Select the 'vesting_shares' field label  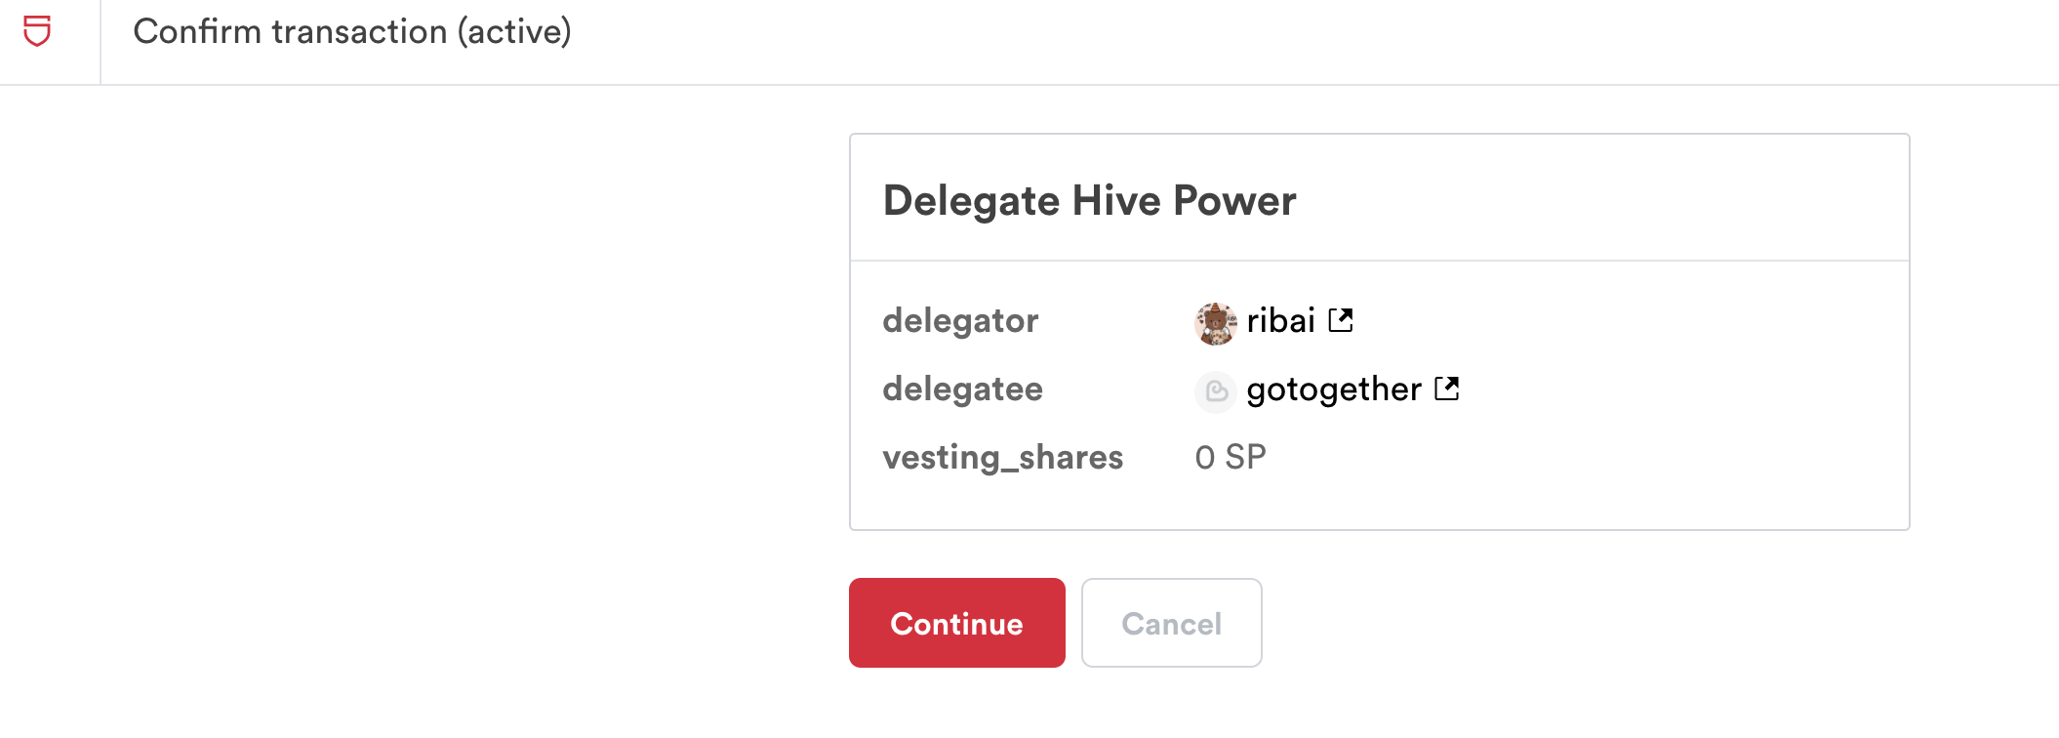coord(1002,458)
